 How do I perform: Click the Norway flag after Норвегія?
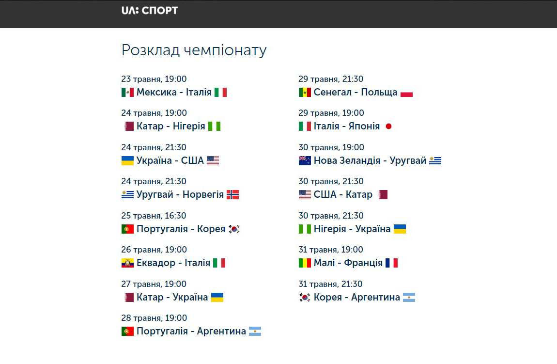232,194
